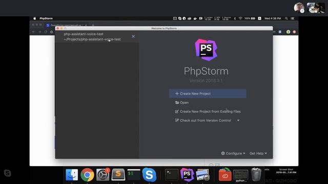328x184 pixels.
Task: Click the Bluetooth icon in the menu bar
Action: [235, 18]
